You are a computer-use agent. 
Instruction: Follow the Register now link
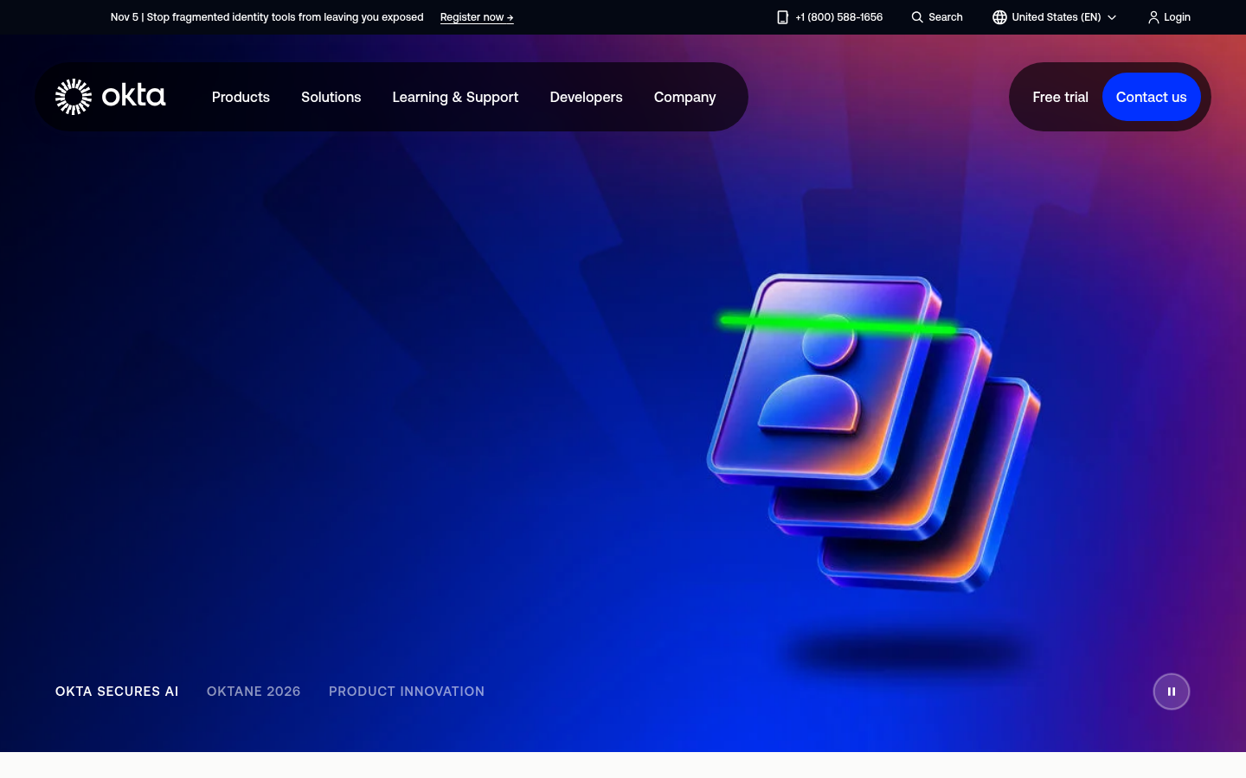(477, 17)
